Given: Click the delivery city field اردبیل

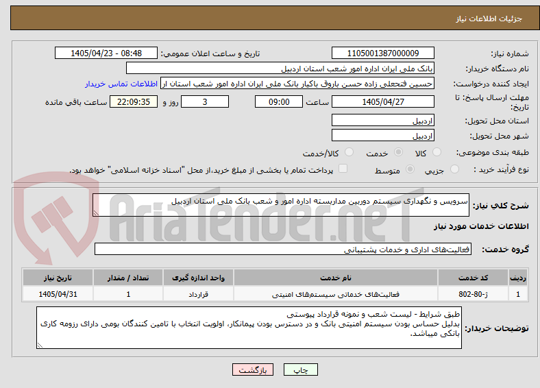Looking at the screenshot, I should (382, 136).
